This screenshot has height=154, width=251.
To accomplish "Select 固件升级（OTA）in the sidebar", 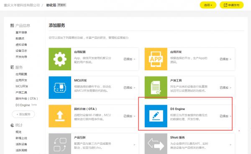I will 27,98.
